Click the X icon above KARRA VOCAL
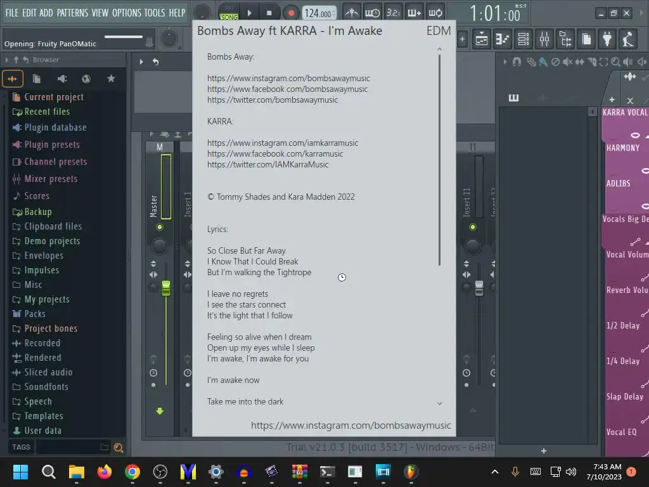The image size is (649, 487). (x=630, y=100)
